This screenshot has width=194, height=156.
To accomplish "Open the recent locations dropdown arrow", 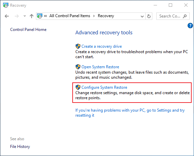I will 25,16.
